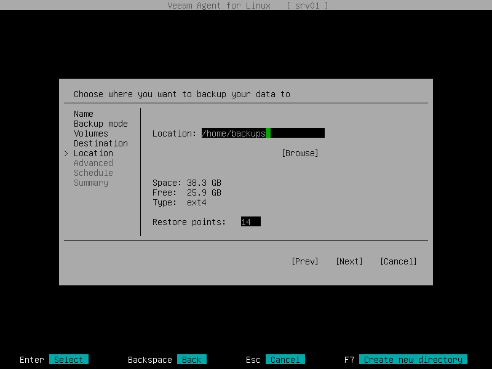Click Create new directory in bottom bar
The height and width of the screenshot is (369, 492).
click(x=413, y=360)
